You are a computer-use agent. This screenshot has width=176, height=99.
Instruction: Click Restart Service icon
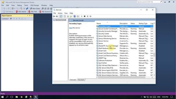[x=90, y=16]
